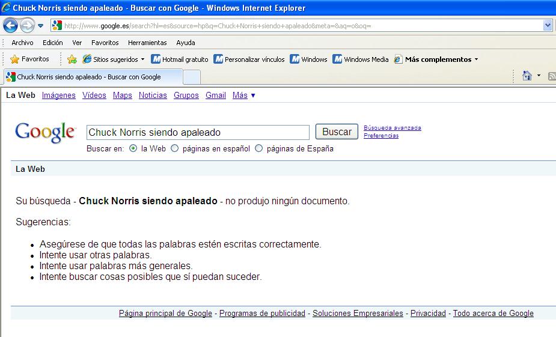Screen dimensions: 556x337
Task: Expand the address bar dropdown arrow
Action: [548, 25]
